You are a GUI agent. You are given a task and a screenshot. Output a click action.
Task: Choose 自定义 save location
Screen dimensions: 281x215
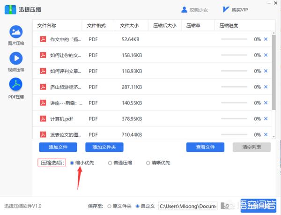[137, 206]
